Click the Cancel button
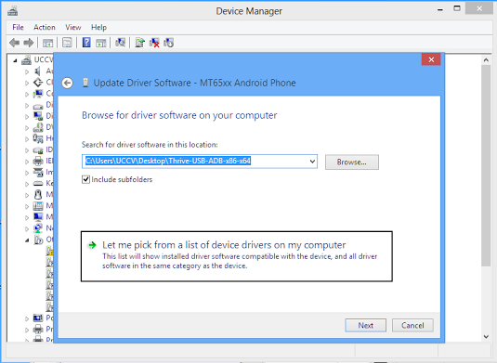Viewport: 497px width, 363px height. [412, 325]
